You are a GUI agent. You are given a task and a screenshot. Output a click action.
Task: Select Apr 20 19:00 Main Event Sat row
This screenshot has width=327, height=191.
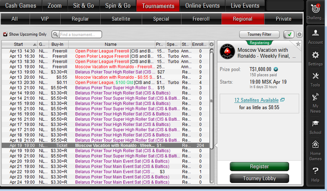click(106, 161)
